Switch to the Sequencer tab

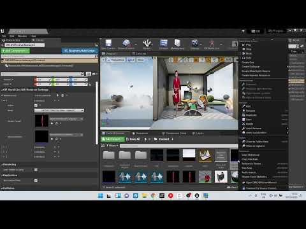(140, 134)
